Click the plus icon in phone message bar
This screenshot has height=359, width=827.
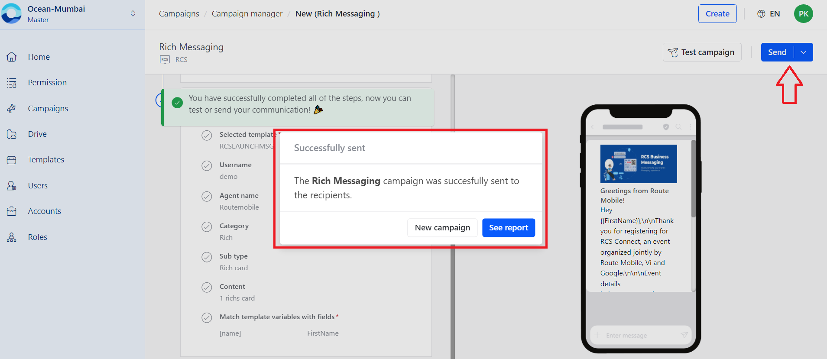[x=598, y=335]
